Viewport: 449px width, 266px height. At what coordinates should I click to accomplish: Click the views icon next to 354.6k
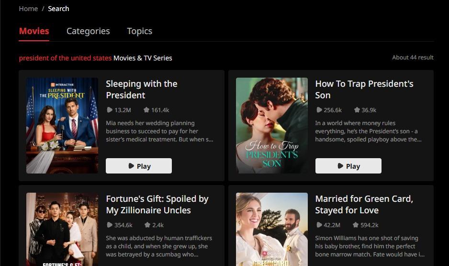110,225
